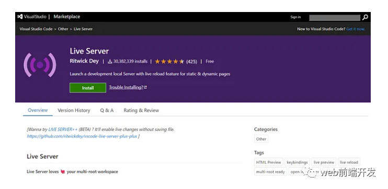Open the Visual Studio Code breadcrumb
Screen dimensions: 388x189
pos(36,29)
